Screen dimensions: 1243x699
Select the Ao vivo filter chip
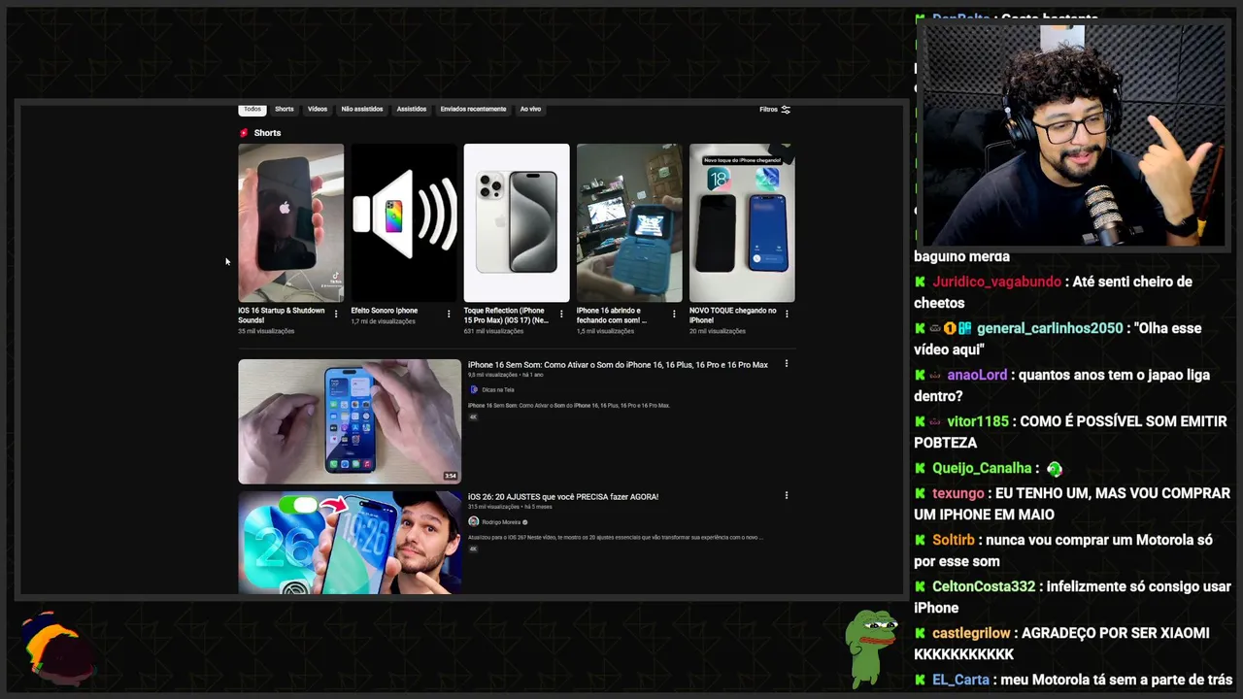point(530,109)
